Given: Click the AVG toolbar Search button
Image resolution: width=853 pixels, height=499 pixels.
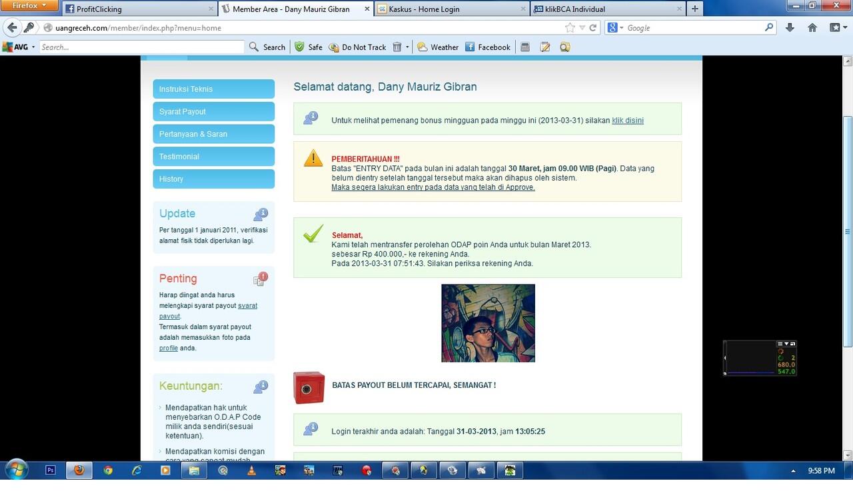Looking at the screenshot, I should click(x=267, y=47).
